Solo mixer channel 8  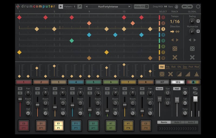click(142, 93)
